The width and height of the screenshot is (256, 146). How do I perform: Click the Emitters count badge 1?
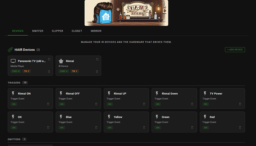pos(24,139)
